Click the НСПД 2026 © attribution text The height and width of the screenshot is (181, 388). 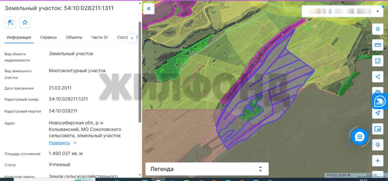click(x=338, y=175)
